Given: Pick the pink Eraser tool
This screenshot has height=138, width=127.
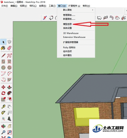Looking at the screenshot, I should 9,48.
